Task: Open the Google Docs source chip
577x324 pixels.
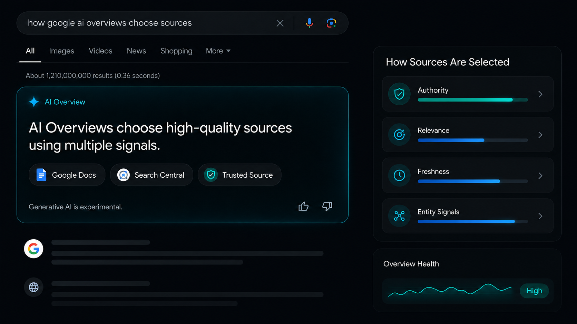Action: click(67, 175)
